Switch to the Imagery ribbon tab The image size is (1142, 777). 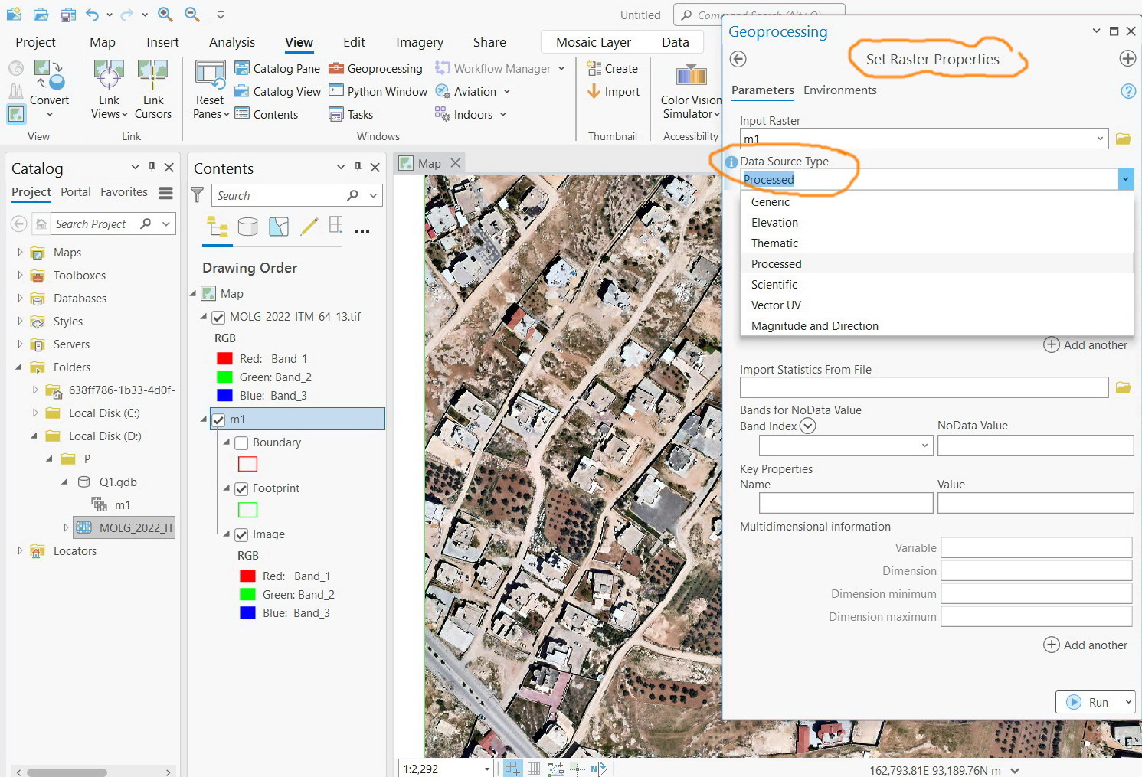[419, 42]
